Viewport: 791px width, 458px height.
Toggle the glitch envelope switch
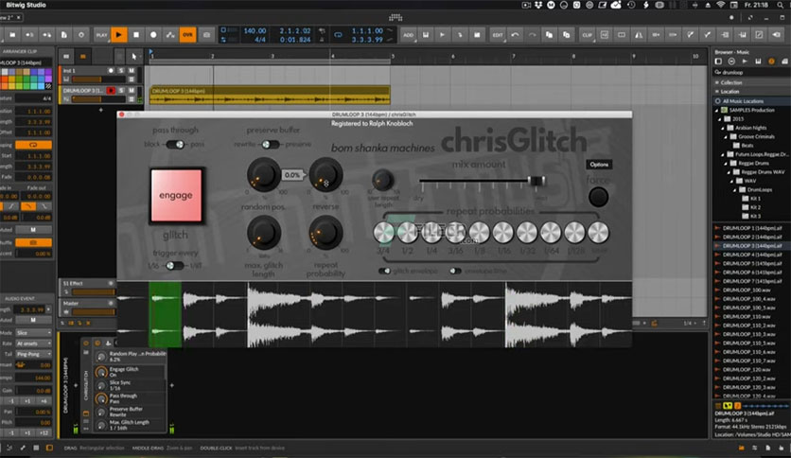tap(384, 271)
